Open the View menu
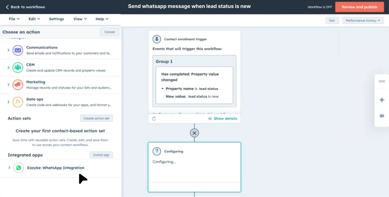 tap(79, 19)
